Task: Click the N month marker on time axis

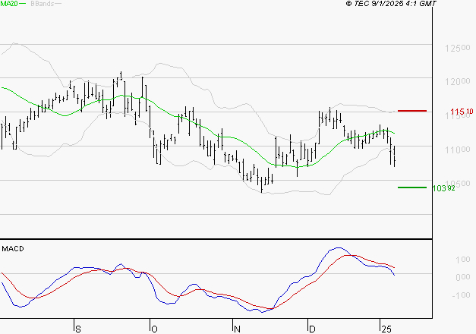Action: pyautogui.click(x=237, y=329)
